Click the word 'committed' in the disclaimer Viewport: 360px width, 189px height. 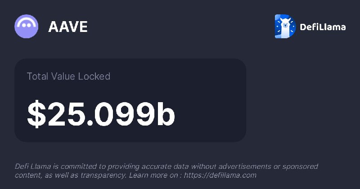79,166
